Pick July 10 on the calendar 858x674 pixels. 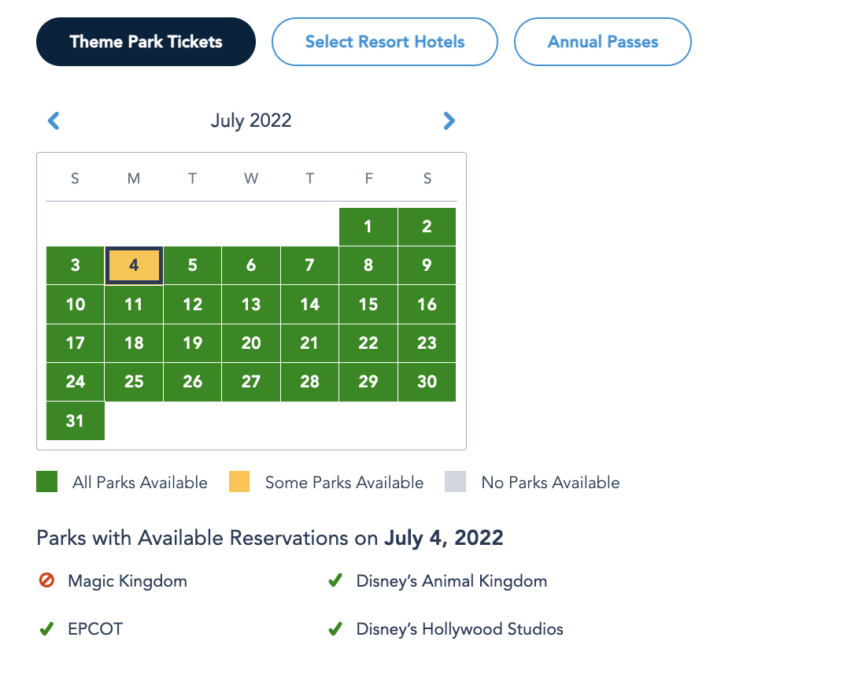point(76,304)
